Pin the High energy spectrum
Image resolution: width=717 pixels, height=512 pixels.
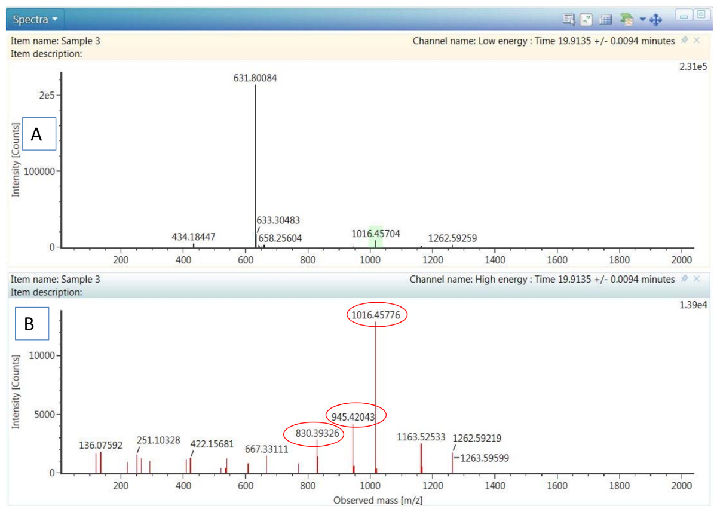684,279
